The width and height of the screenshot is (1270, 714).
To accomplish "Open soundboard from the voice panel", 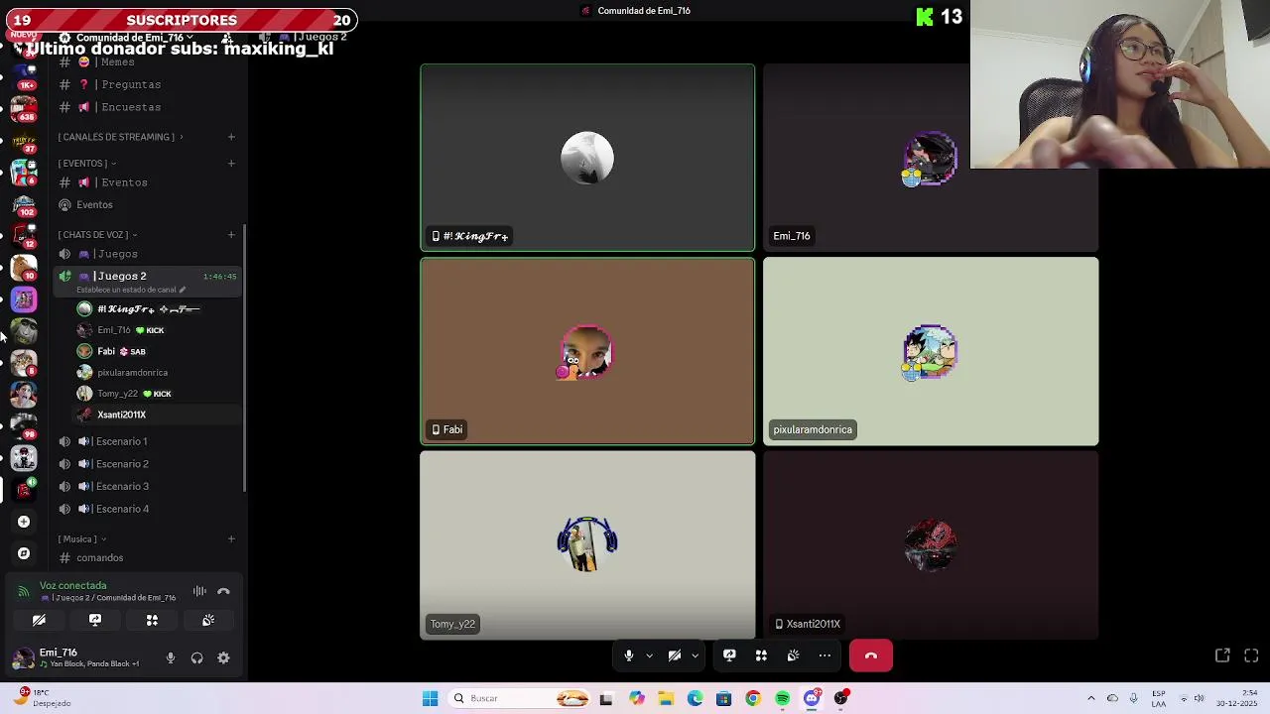I will pyautogui.click(x=208, y=620).
